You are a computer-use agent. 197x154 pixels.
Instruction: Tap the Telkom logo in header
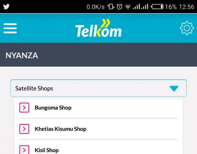(x=98, y=28)
